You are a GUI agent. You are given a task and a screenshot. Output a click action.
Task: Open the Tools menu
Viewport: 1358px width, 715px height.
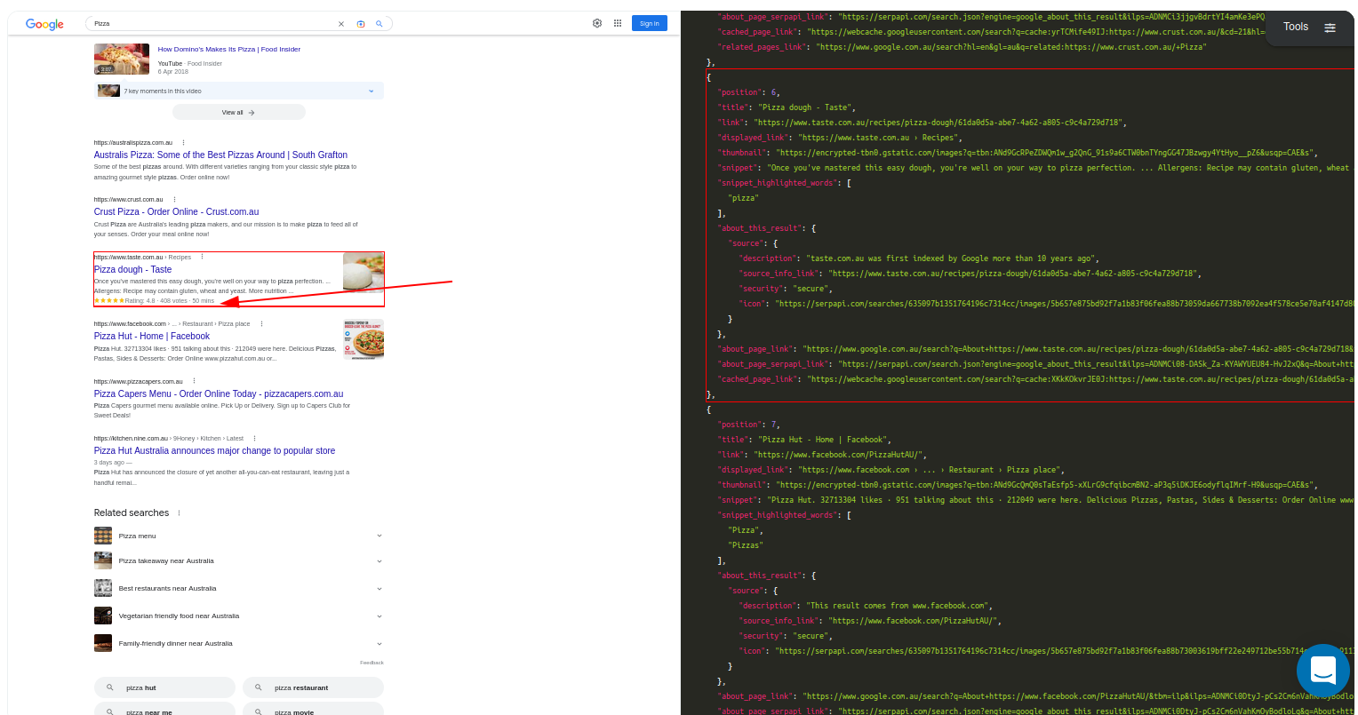pos(1295,28)
